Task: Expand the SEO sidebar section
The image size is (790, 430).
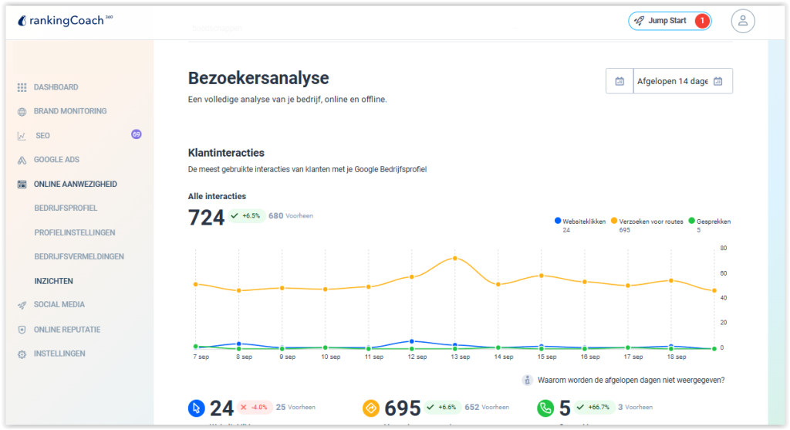Action: tap(42, 136)
